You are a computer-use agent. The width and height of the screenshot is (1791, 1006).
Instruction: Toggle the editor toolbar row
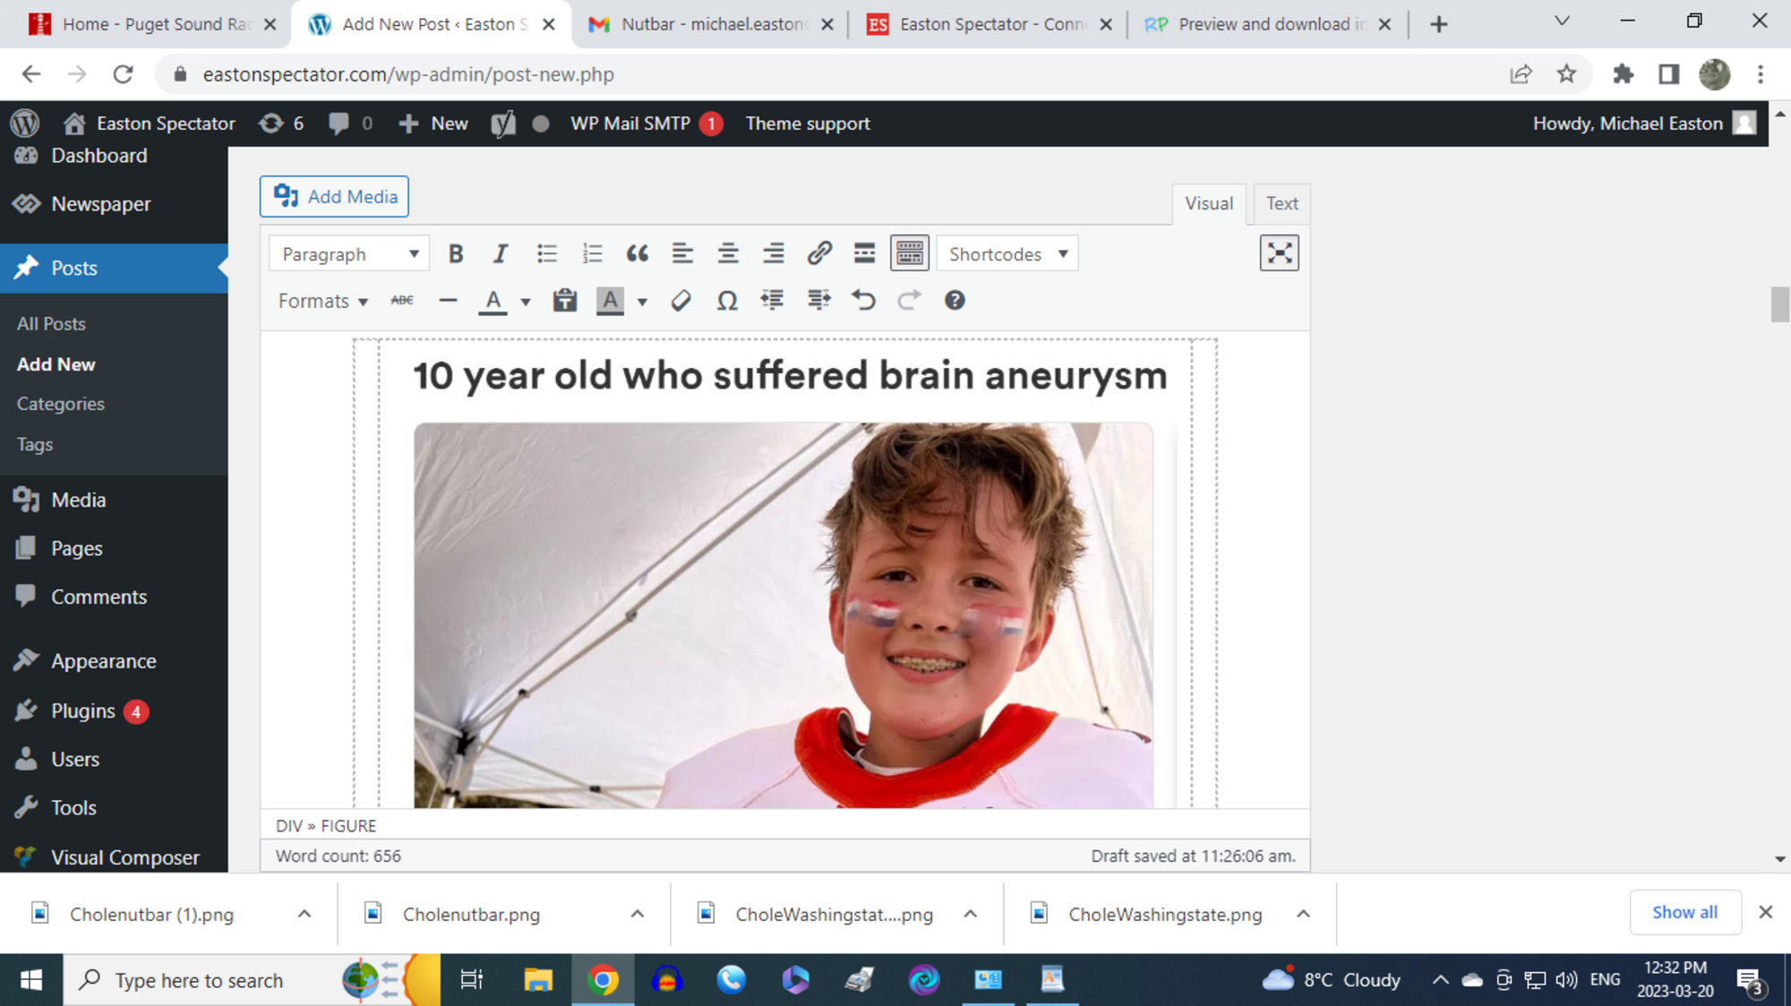pos(909,254)
